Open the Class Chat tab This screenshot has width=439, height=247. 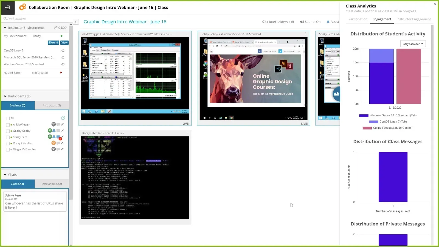[18, 184]
